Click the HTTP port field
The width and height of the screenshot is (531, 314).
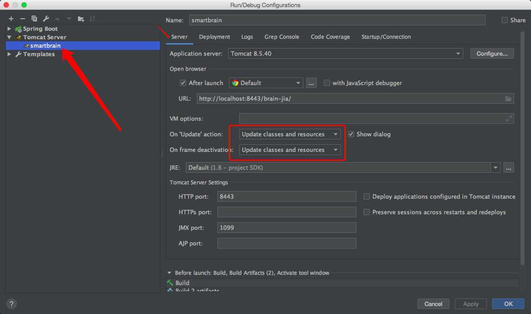[286, 196]
